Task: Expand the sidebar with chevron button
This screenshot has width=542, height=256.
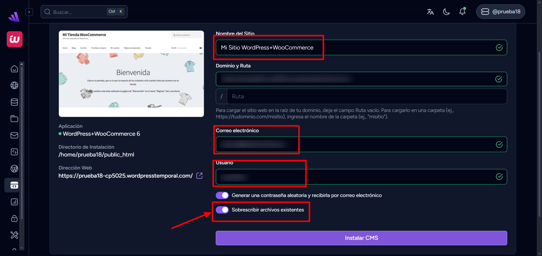Action: point(29,12)
